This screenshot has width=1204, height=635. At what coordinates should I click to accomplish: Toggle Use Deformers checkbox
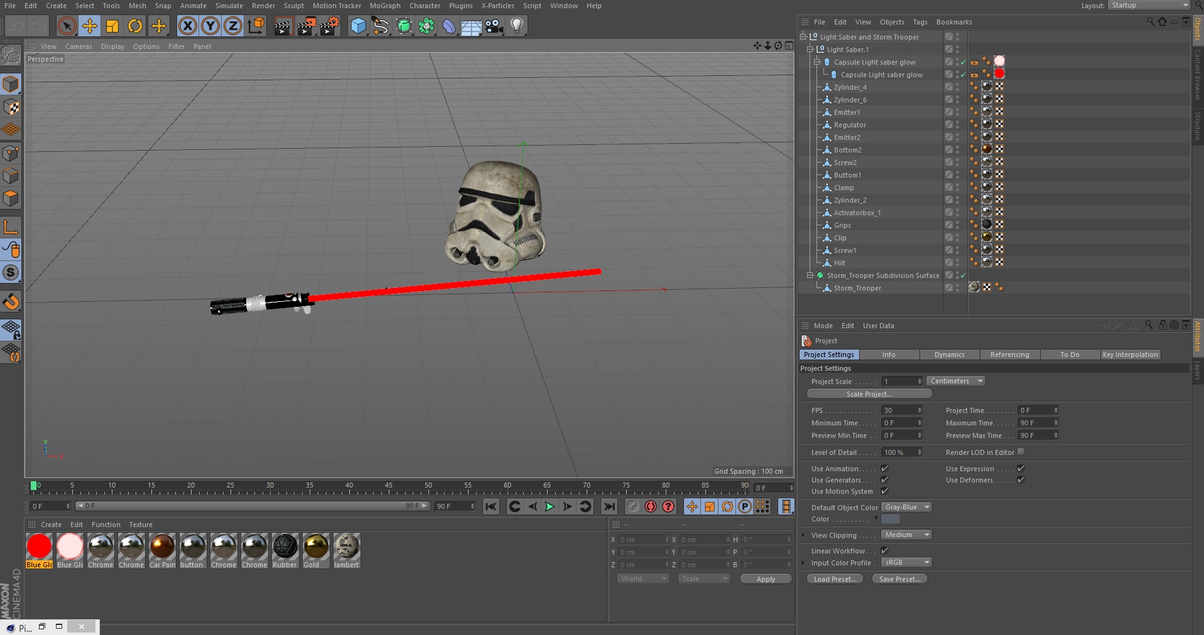tap(1021, 479)
